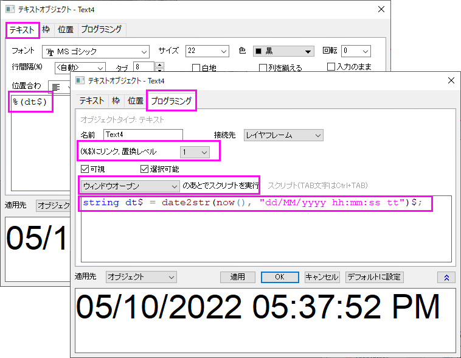Click the 適用 button

point(238,277)
